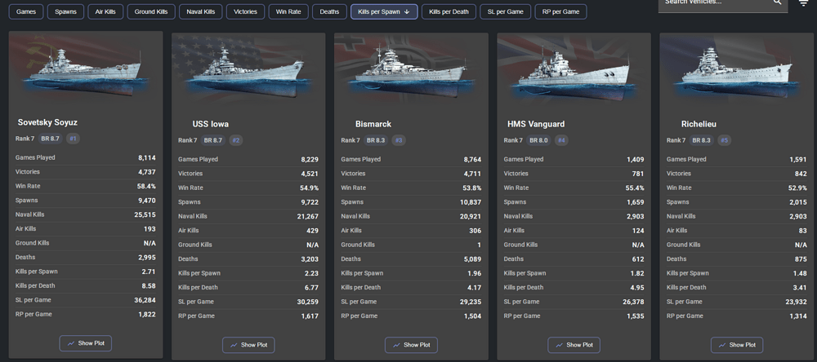Sort vehicles by Spawns

65,11
